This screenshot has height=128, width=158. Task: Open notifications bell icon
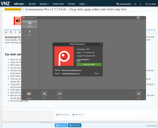coord(140,4)
